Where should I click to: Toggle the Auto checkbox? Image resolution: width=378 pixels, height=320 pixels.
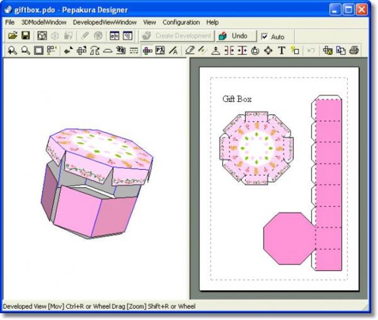tap(265, 37)
